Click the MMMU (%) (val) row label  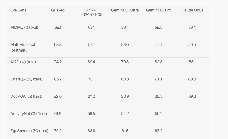tap(24, 27)
